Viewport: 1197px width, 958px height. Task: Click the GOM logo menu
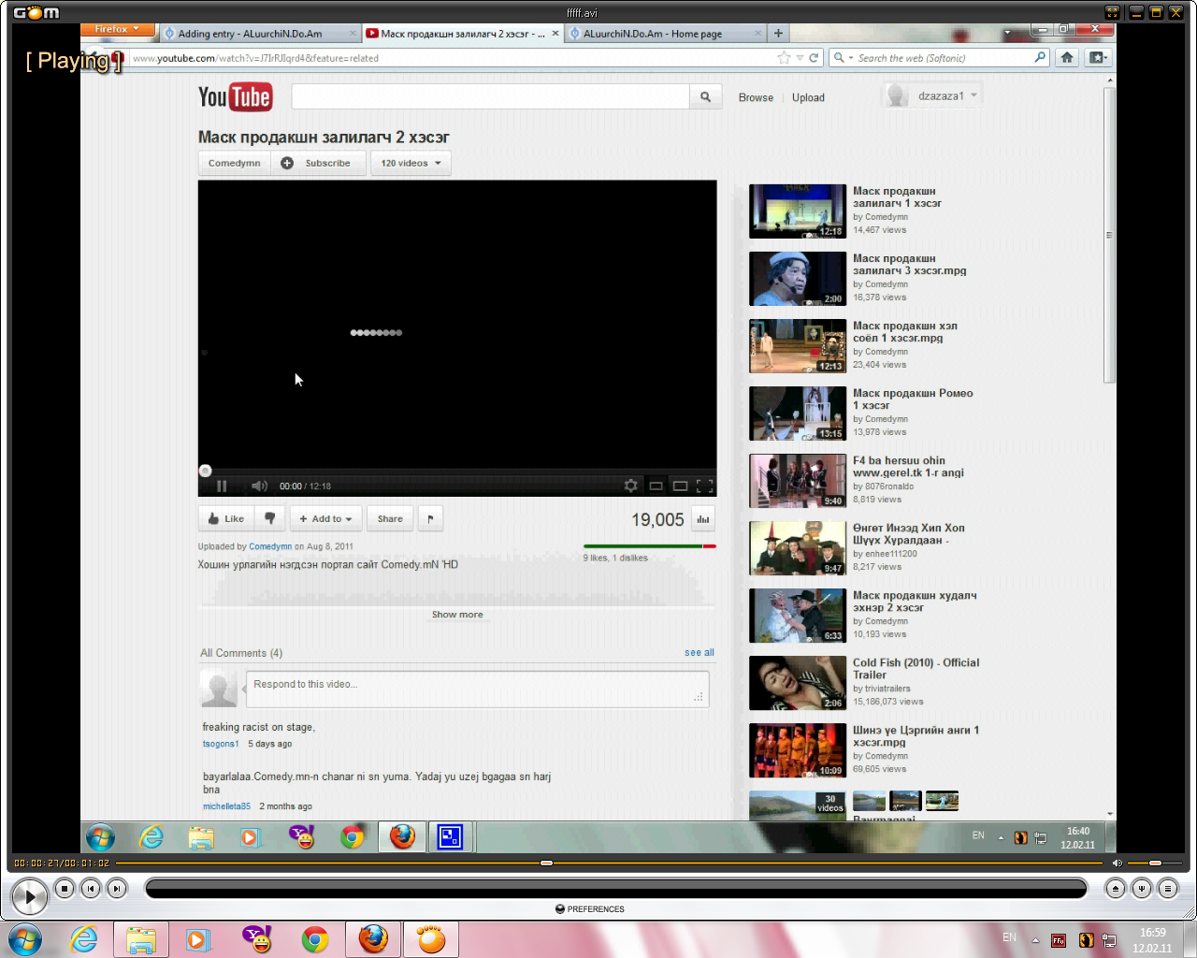(x=36, y=12)
